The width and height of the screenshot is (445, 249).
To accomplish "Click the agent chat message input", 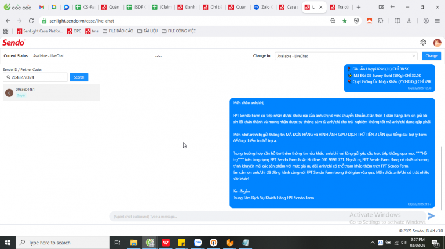I will click(267, 217).
